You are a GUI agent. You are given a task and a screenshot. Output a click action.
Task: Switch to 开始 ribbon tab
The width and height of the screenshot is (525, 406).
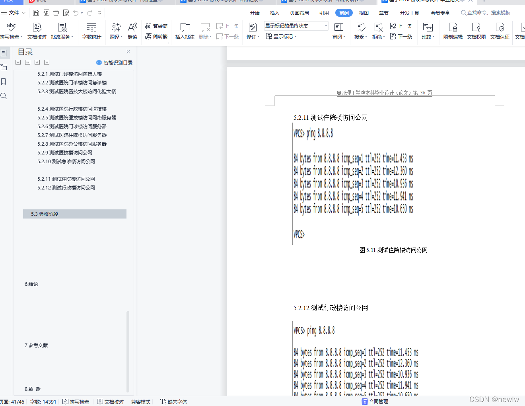point(255,13)
